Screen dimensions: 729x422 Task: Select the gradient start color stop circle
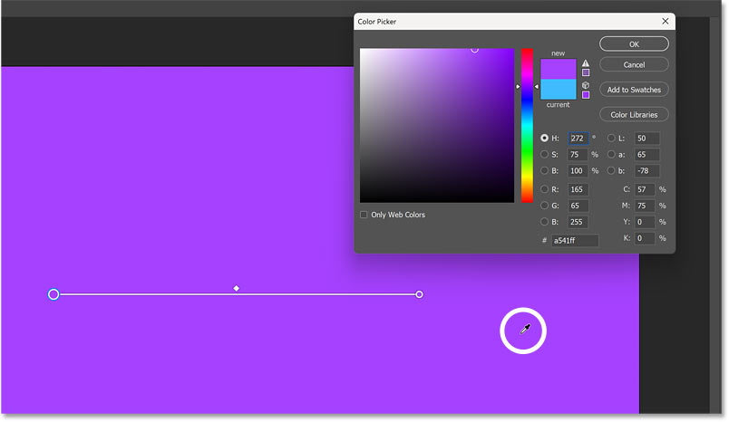[x=53, y=294]
